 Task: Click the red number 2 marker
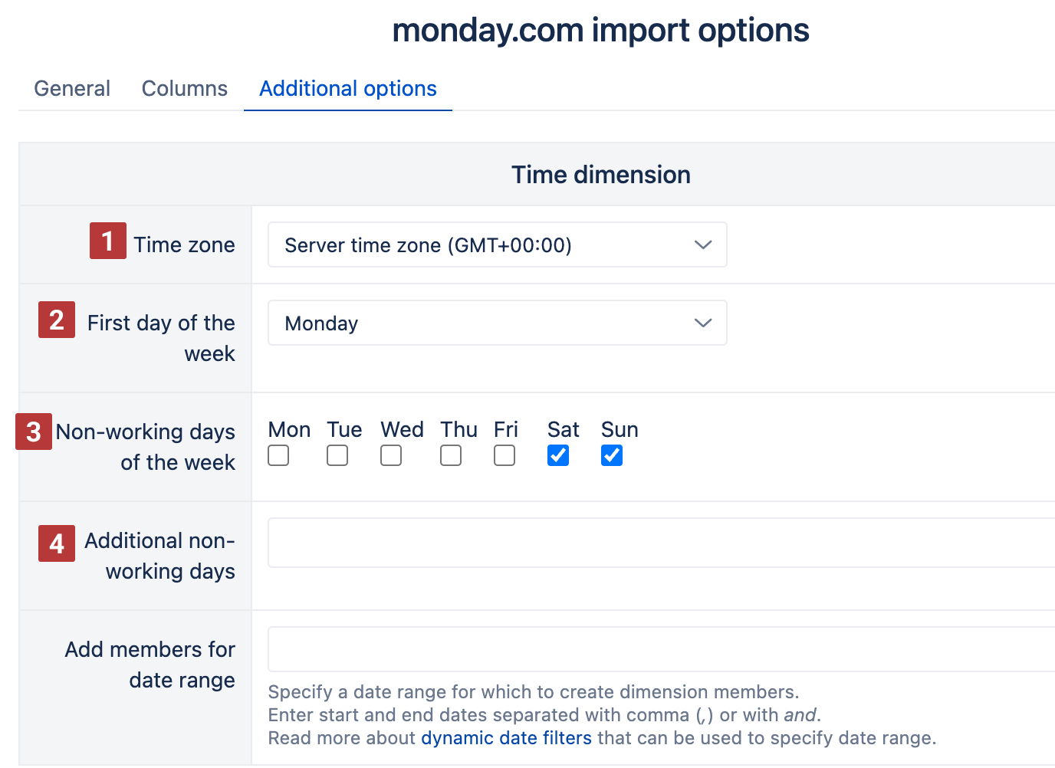[x=57, y=320]
